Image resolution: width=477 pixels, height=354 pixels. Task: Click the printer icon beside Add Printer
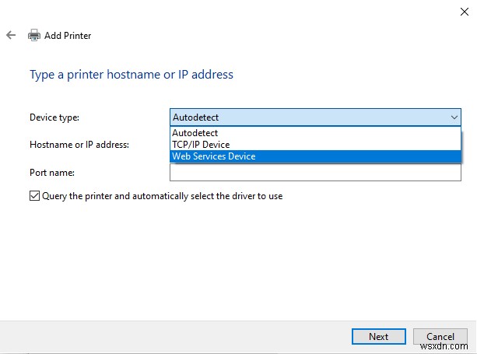(34, 35)
